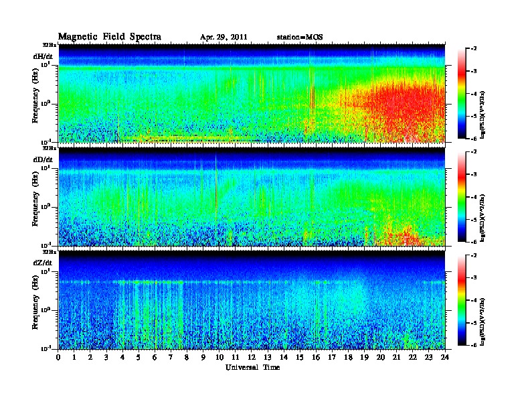This screenshot has height=410, width=530.
Task: Click the '-3' tick of dD/dt color scale
Action: point(474,174)
